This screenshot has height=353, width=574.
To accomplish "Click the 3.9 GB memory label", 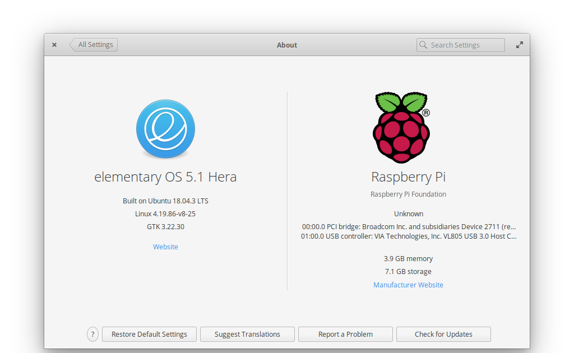I will (x=408, y=258).
